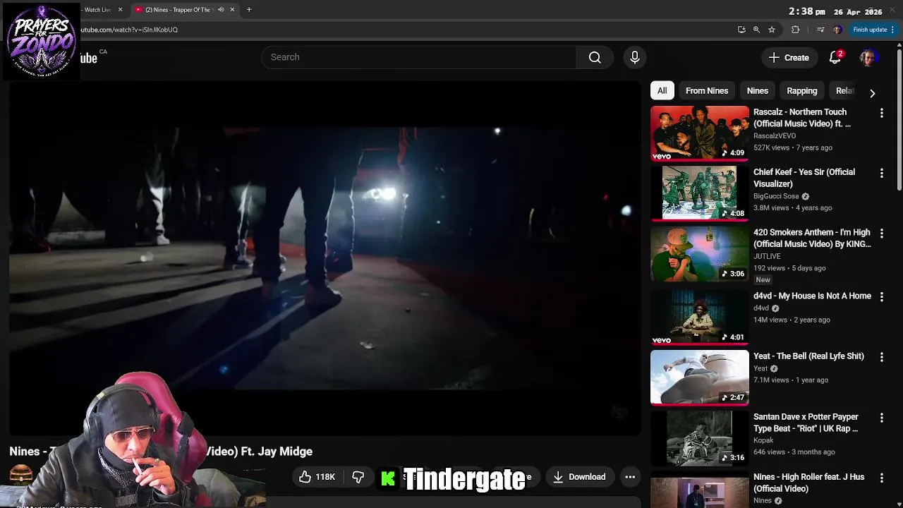
Task: Open options menu for d4vd My House
Action: point(882,297)
